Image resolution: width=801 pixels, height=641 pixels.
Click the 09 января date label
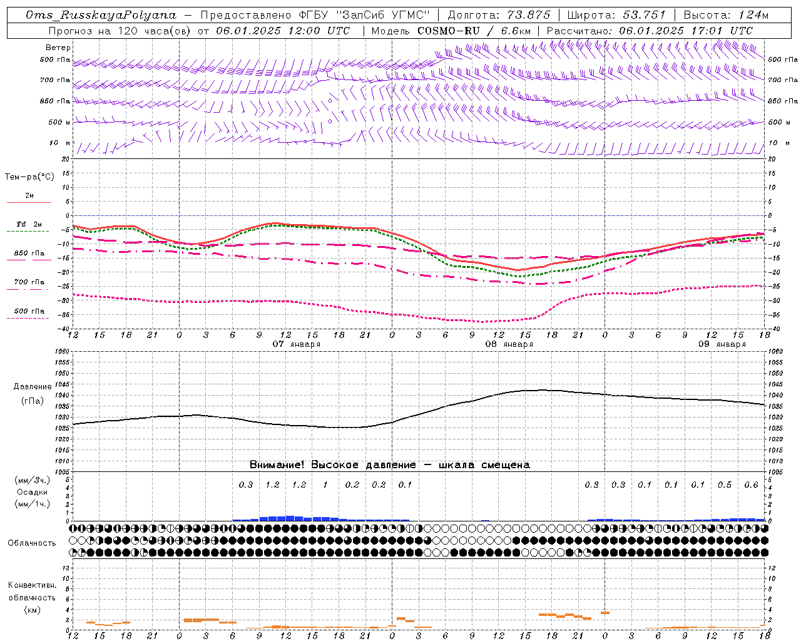click(x=722, y=344)
